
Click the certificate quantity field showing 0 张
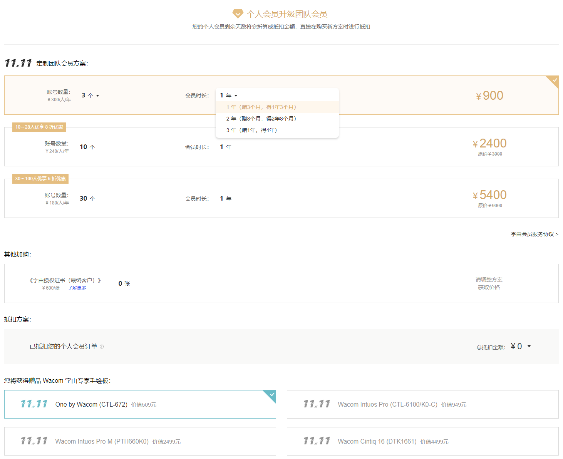coord(124,284)
